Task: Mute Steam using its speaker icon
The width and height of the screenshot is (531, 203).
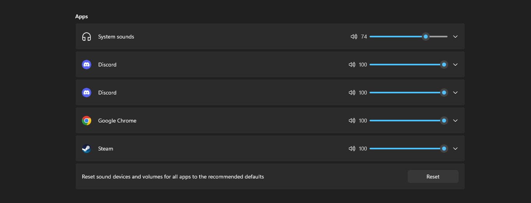Action: (352, 149)
